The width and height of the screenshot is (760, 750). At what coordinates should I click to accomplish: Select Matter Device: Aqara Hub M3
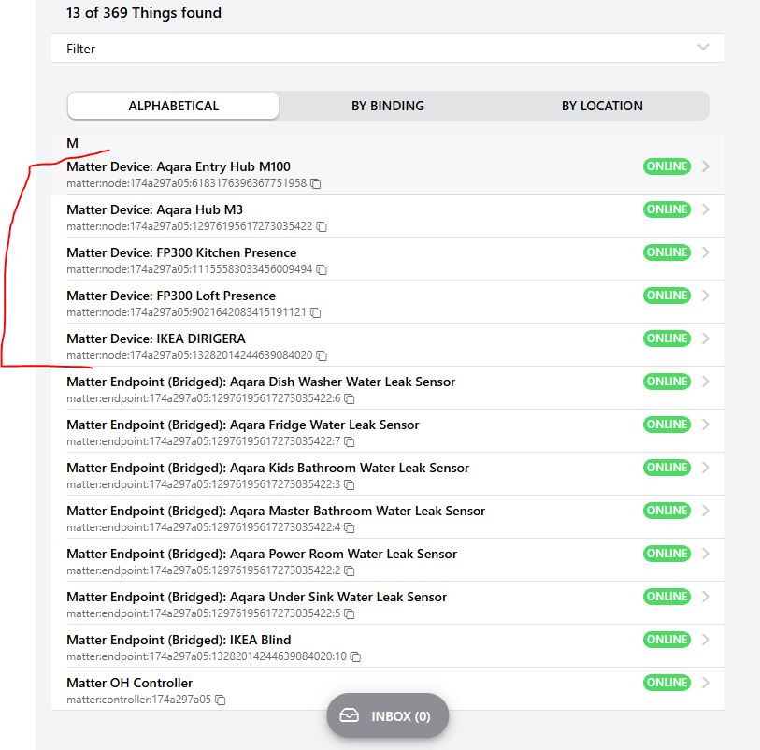[154, 209]
